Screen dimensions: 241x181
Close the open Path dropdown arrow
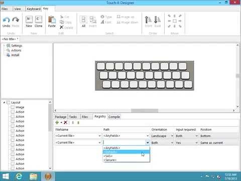[148, 143]
